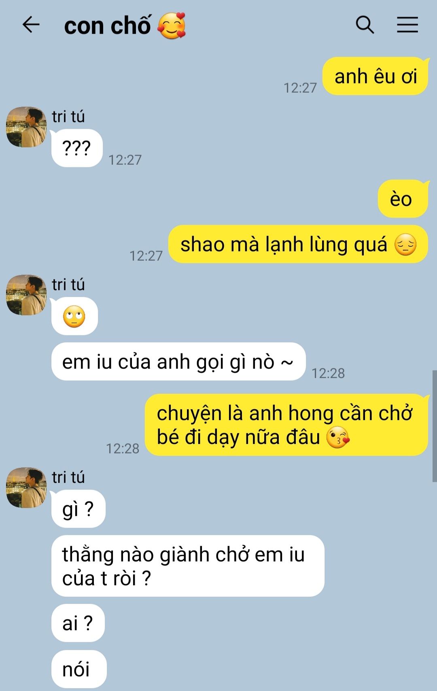
Task: Open tri tú's avatar beside 'gì ?' message
Action: click(x=26, y=488)
